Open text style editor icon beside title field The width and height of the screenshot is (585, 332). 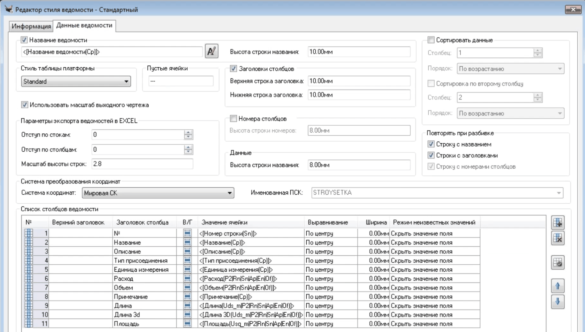pos(211,51)
